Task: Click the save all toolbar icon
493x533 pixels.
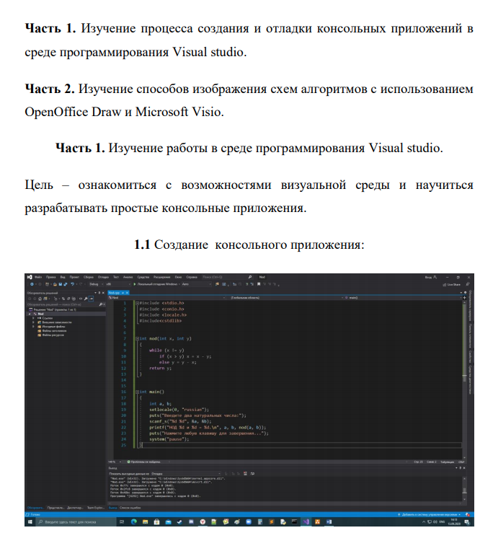Action: [x=65, y=284]
